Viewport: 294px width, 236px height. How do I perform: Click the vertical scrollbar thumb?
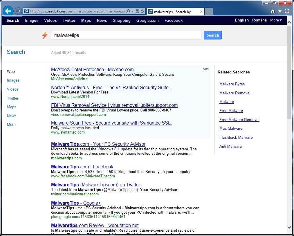coord(289,72)
